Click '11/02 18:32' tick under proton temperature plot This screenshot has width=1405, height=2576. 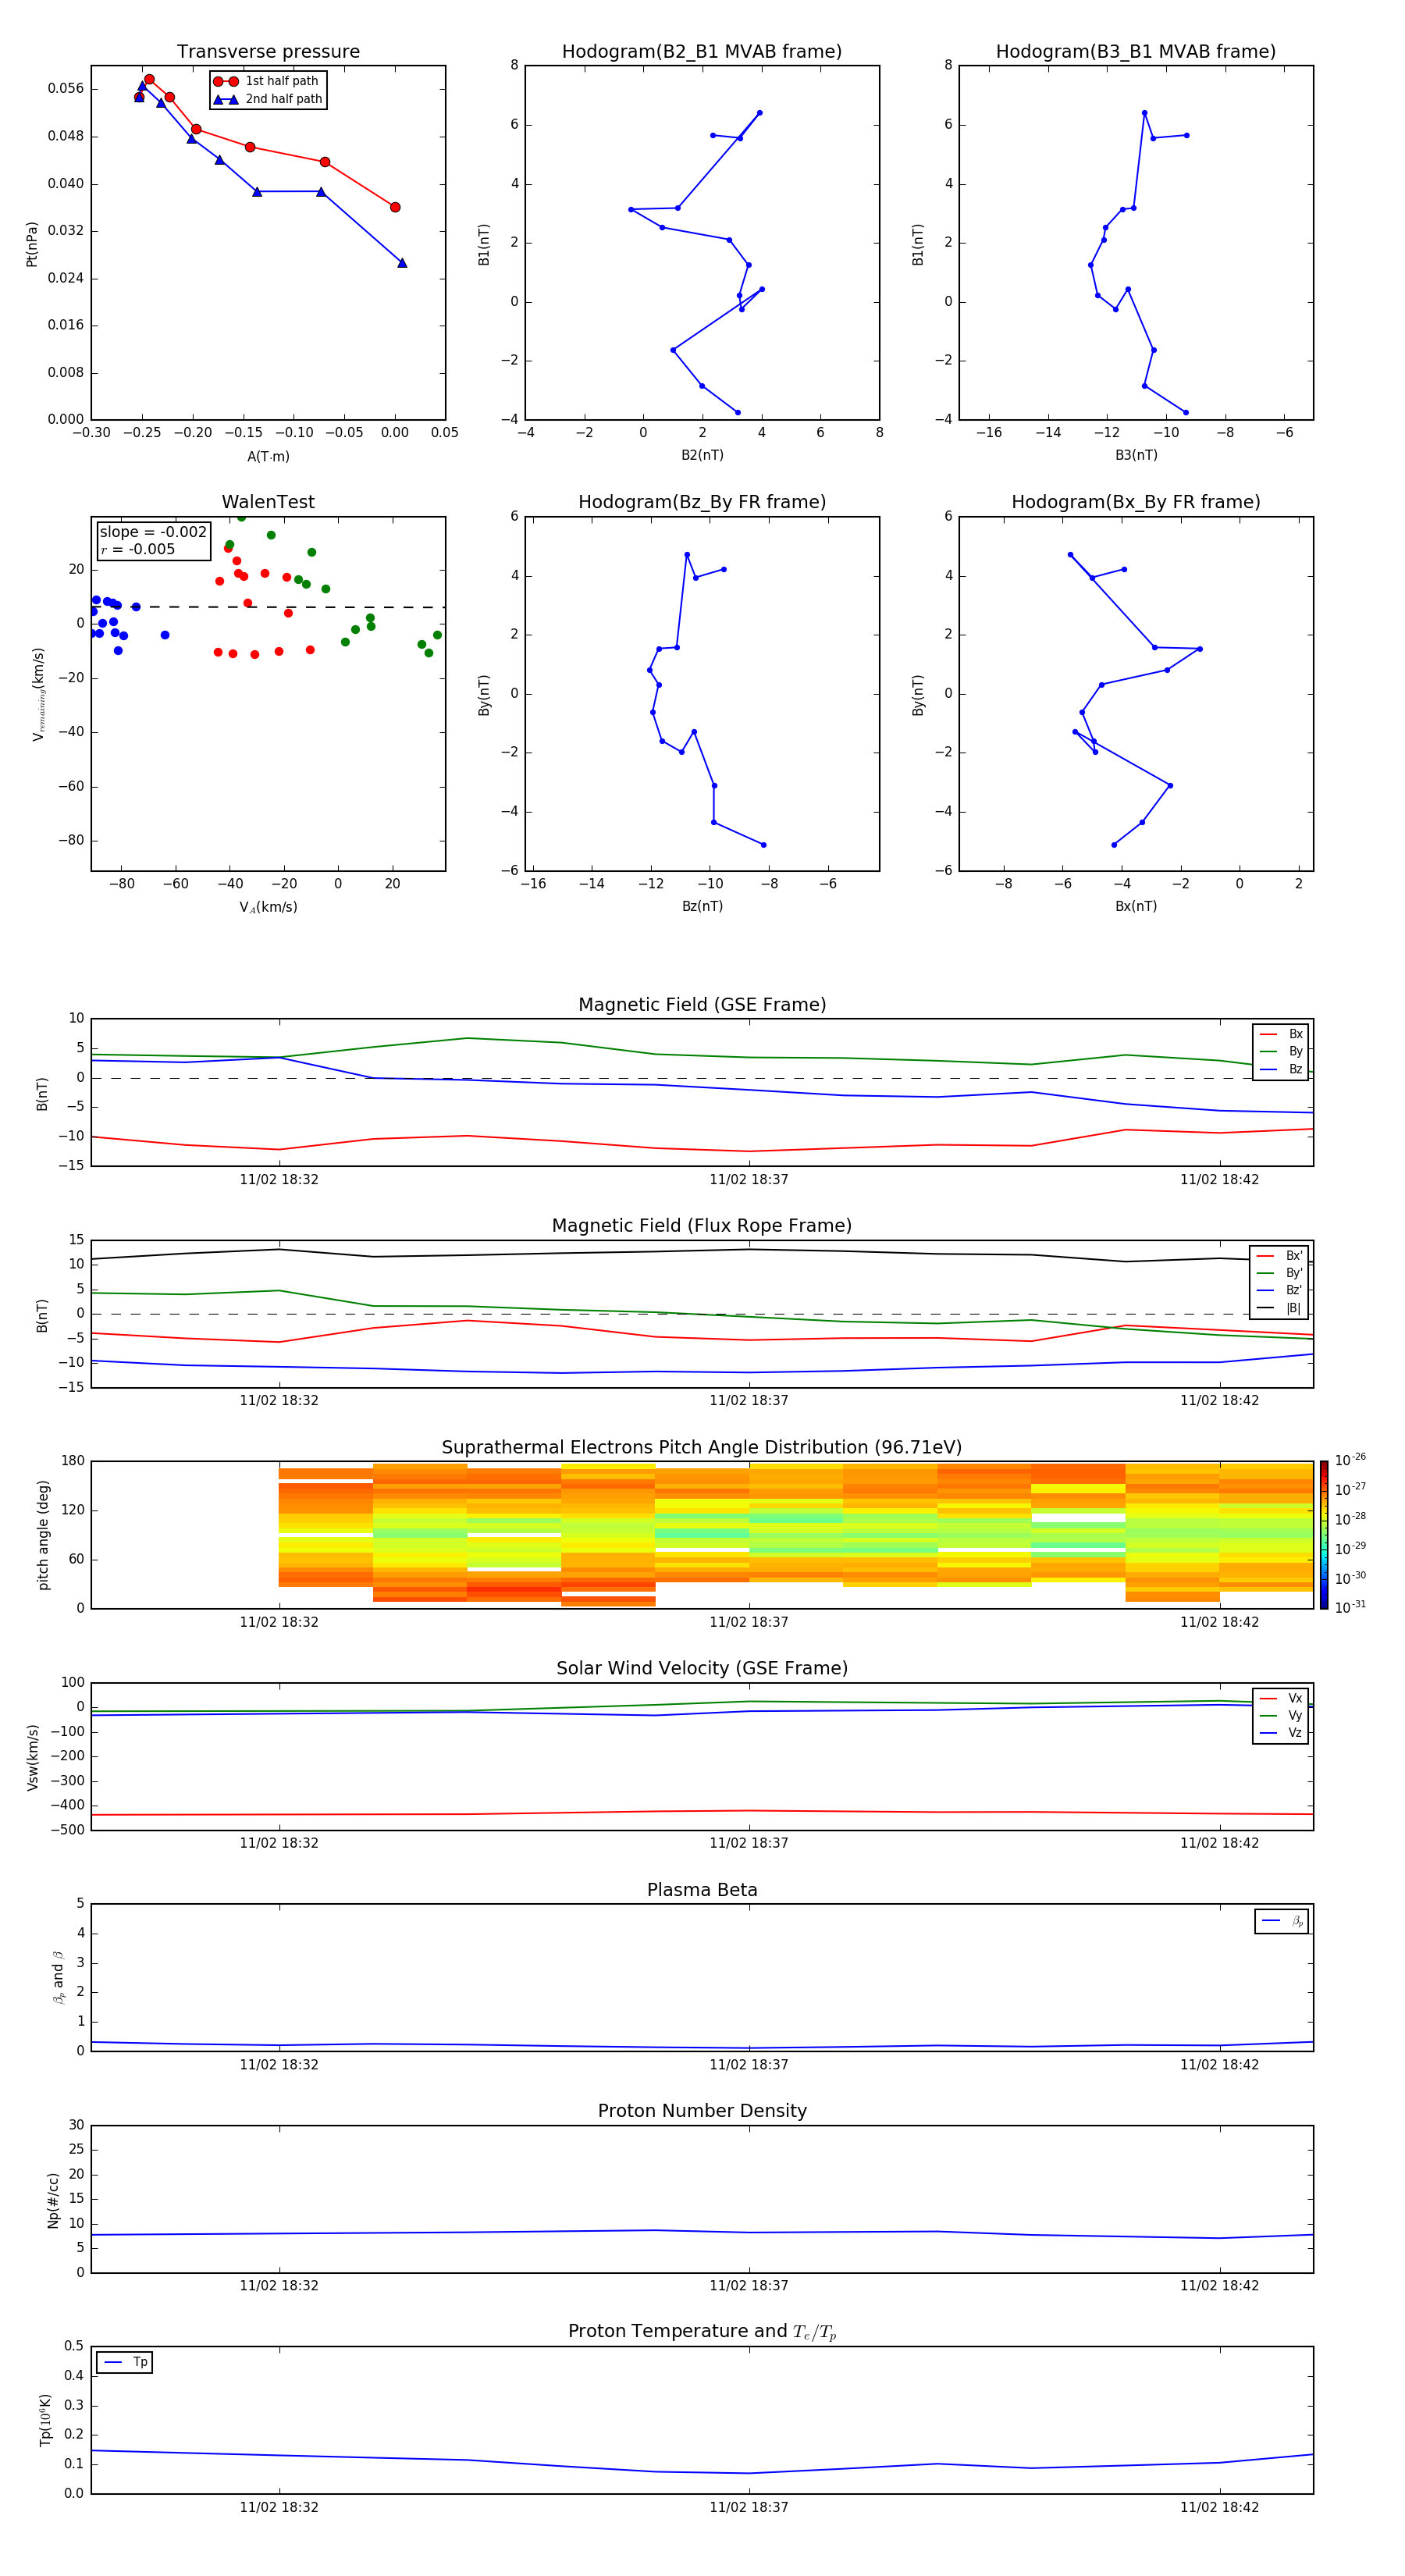[x=279, y=2508]
